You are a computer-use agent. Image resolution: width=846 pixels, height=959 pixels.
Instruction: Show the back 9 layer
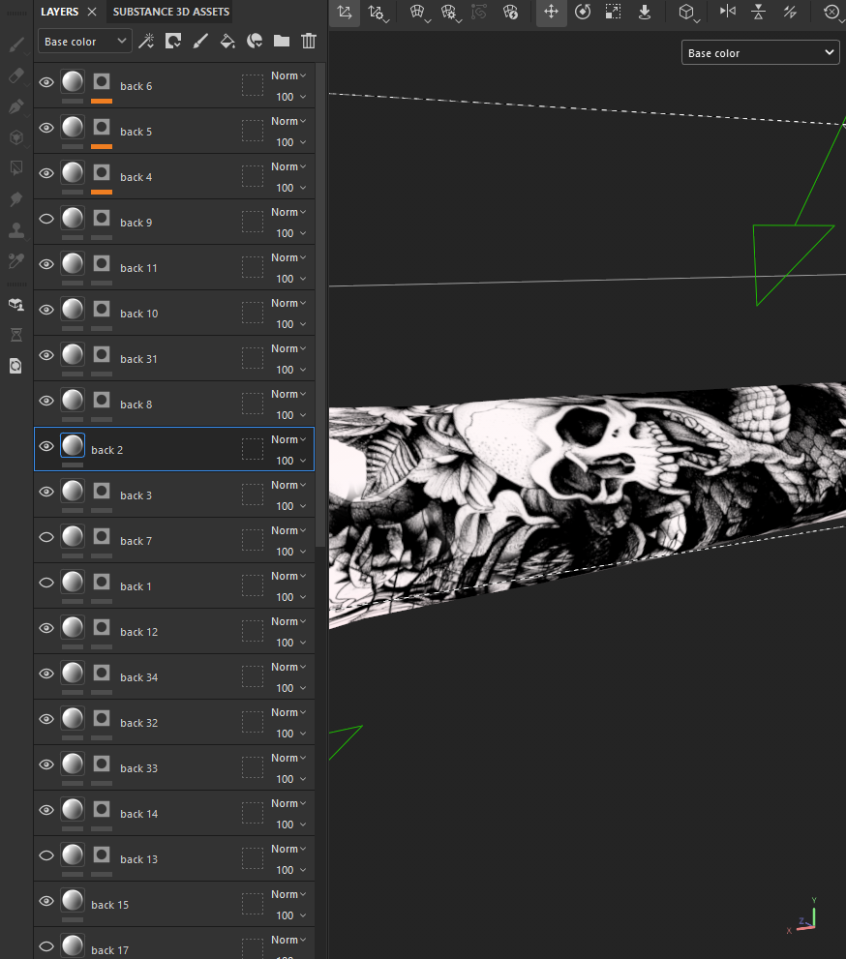(46, 219)
